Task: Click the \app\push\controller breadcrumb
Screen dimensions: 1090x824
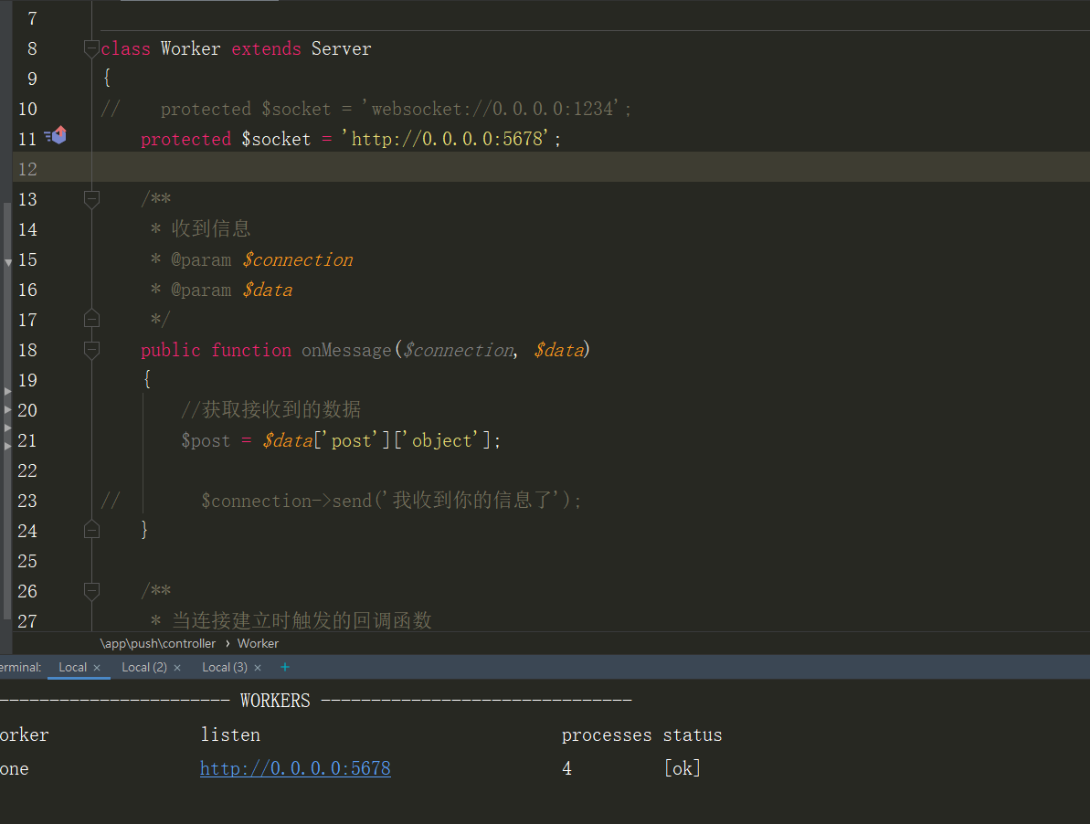Action: tap(158, 643)
